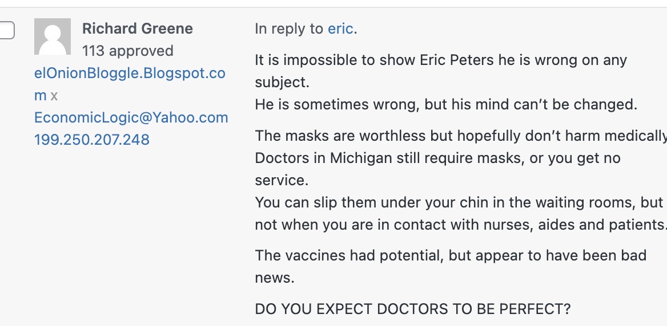Image resolution: width=667 pixels, height=326 pixels.
Task: Click the EconomicLogic@Yahoo.com email link
Action: [131, 117]
